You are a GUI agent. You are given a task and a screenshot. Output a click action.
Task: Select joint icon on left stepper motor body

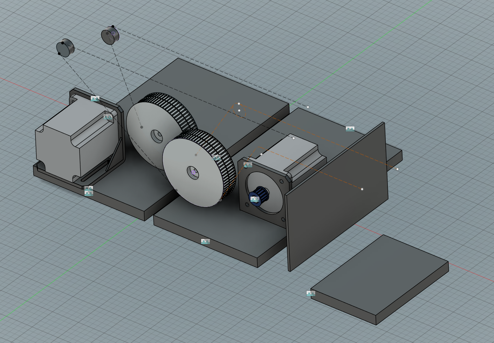click(x=108, y=117)
